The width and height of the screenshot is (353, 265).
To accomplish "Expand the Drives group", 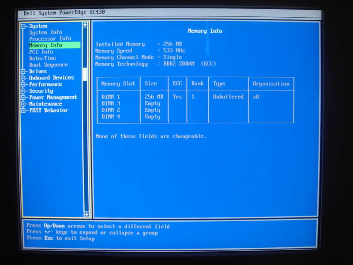I will (x=23, y=72).
